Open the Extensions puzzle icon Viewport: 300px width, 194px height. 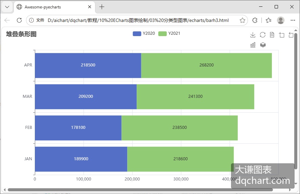[255, 20]
